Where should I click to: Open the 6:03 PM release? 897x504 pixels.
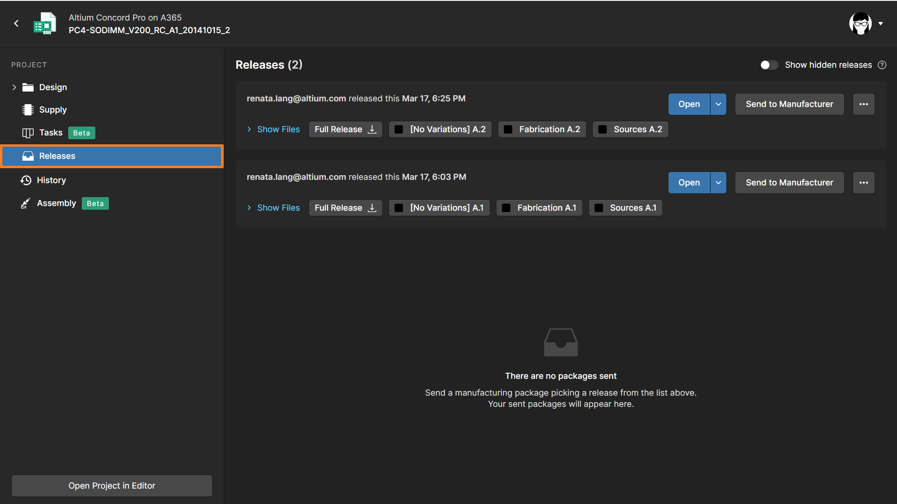tap(689, 183)
